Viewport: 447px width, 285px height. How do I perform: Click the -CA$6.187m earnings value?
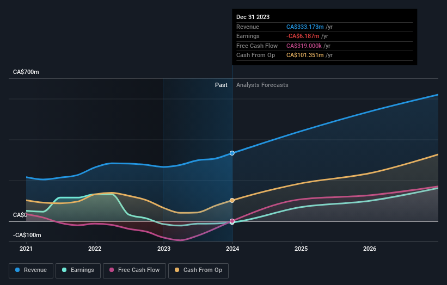303,36
